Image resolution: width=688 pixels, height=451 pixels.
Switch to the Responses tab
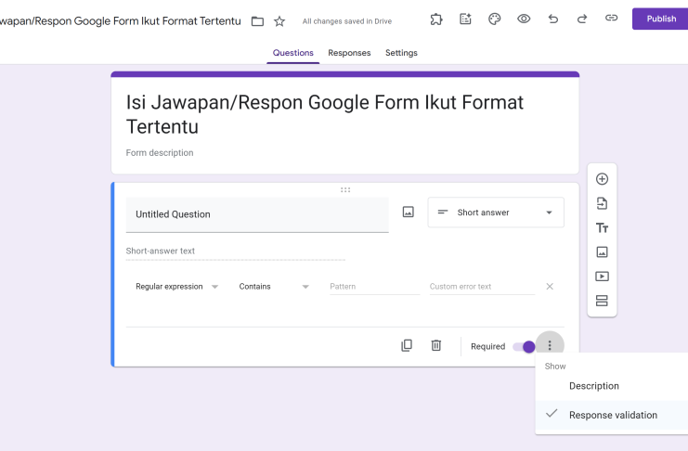[x=349, y=53]
